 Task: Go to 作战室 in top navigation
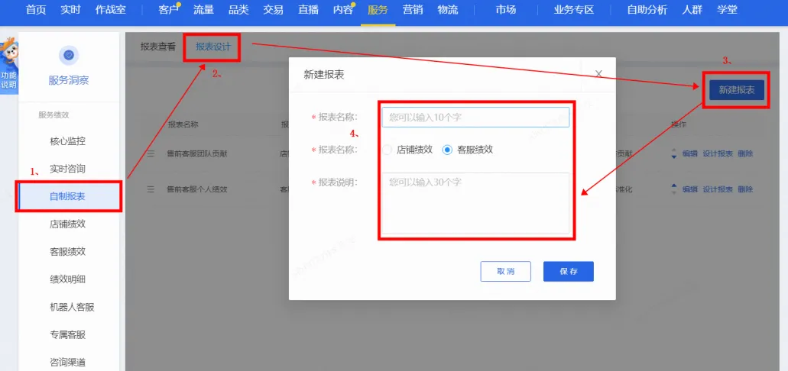[110, 9]
